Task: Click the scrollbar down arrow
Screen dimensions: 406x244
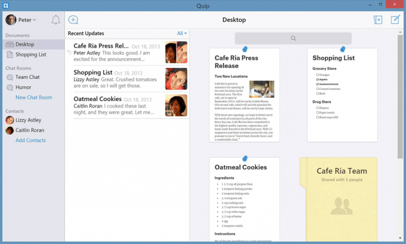Action: tap(401, 238)
